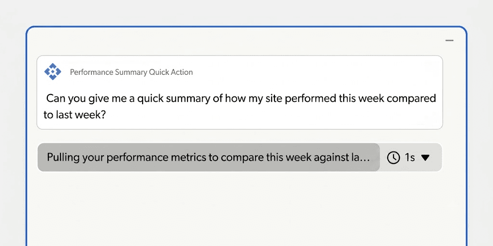Click the light unfilled end of status bar
Image resolution: width=493 pixels, height=246 pixels.
[x=411, y=157]
